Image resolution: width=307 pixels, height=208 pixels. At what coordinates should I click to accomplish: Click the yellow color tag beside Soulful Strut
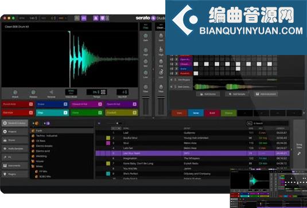[108, 138]
